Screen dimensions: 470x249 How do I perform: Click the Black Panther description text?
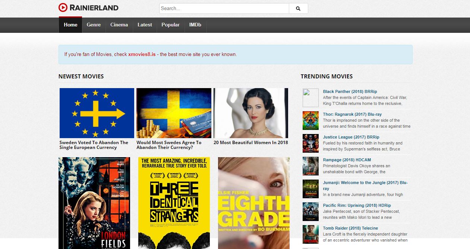365,100
